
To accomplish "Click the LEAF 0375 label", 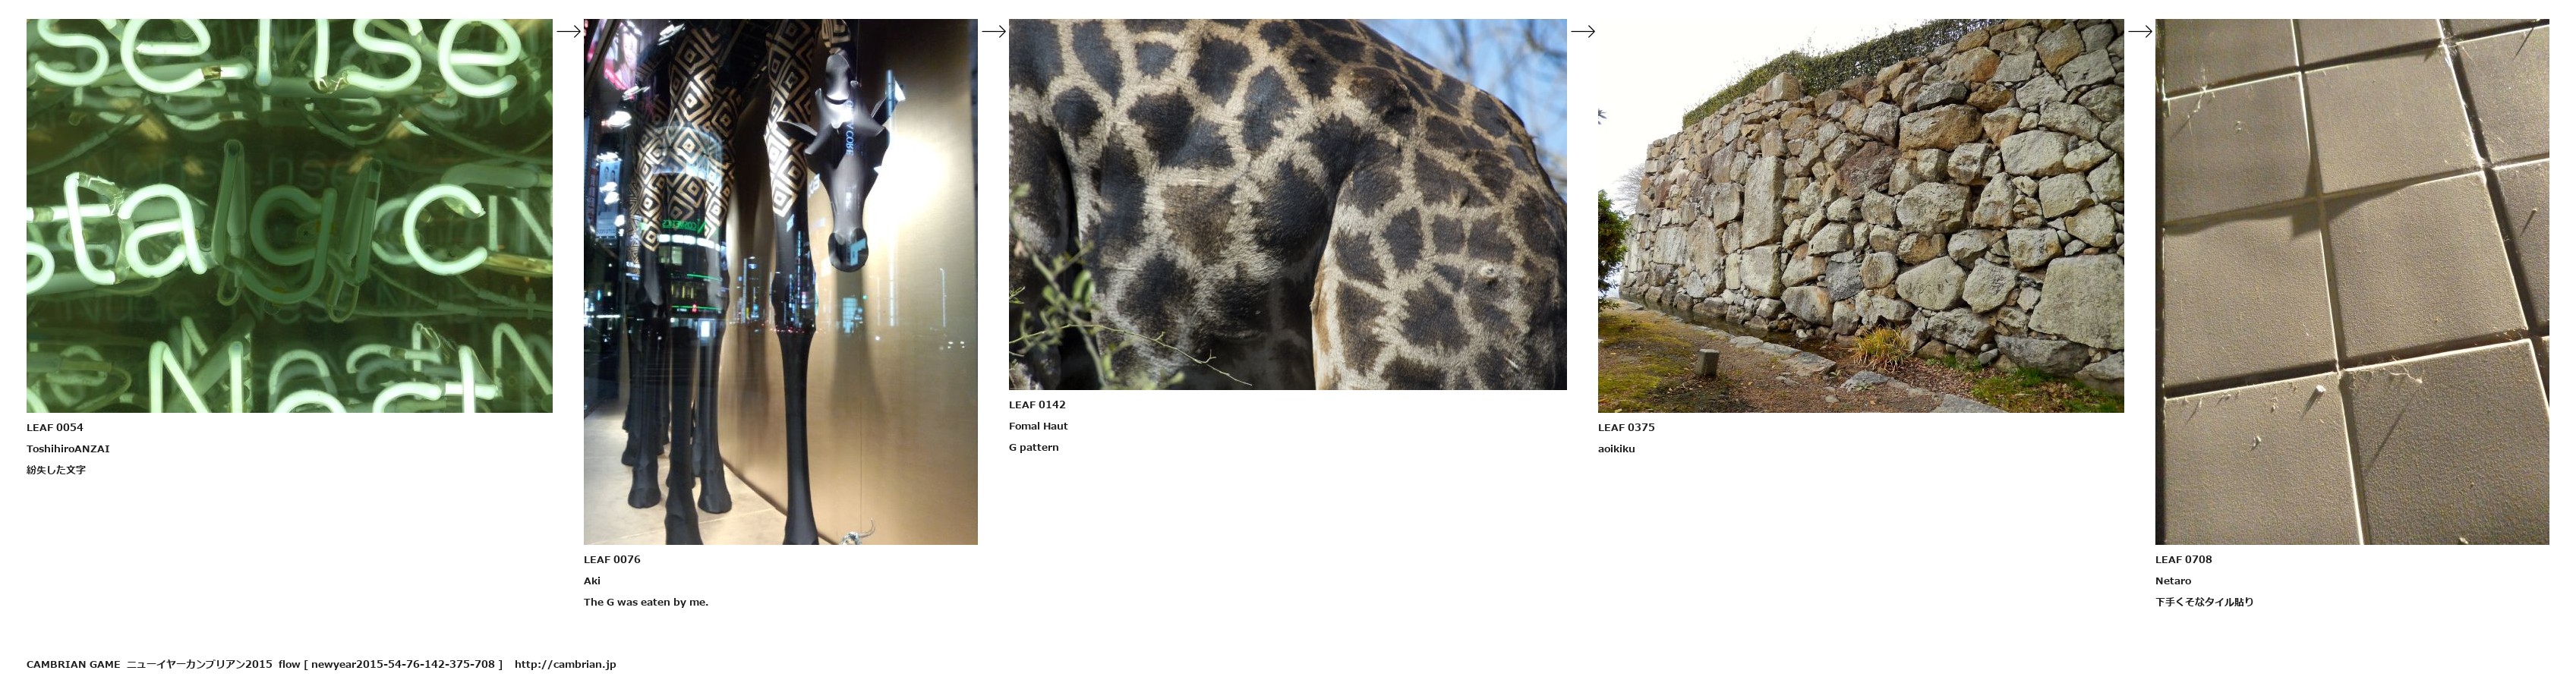I will click(x=1626, y=428).
